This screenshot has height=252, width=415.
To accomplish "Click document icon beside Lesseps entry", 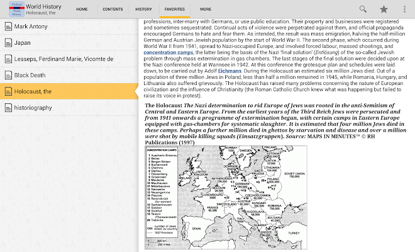I will pos(8,59).
